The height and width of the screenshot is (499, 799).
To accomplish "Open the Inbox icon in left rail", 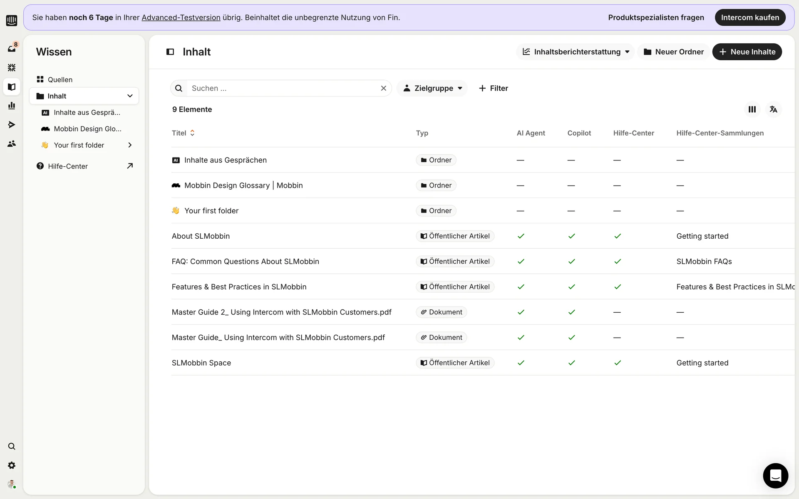I will click(x=12, y=49).
